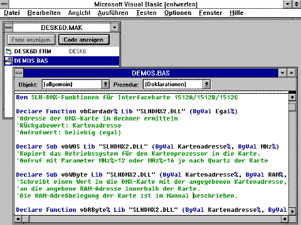Click the horizontal scrollbar thumb
301x225 pixels.
coord(26,219)
